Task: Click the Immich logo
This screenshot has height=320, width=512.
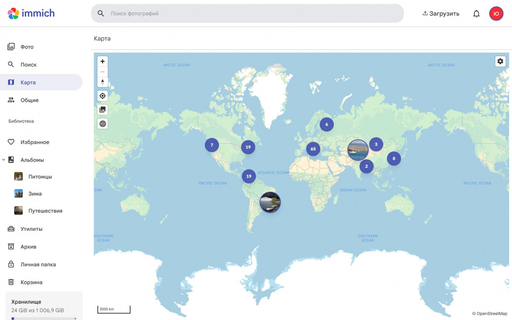Action: 31,13
